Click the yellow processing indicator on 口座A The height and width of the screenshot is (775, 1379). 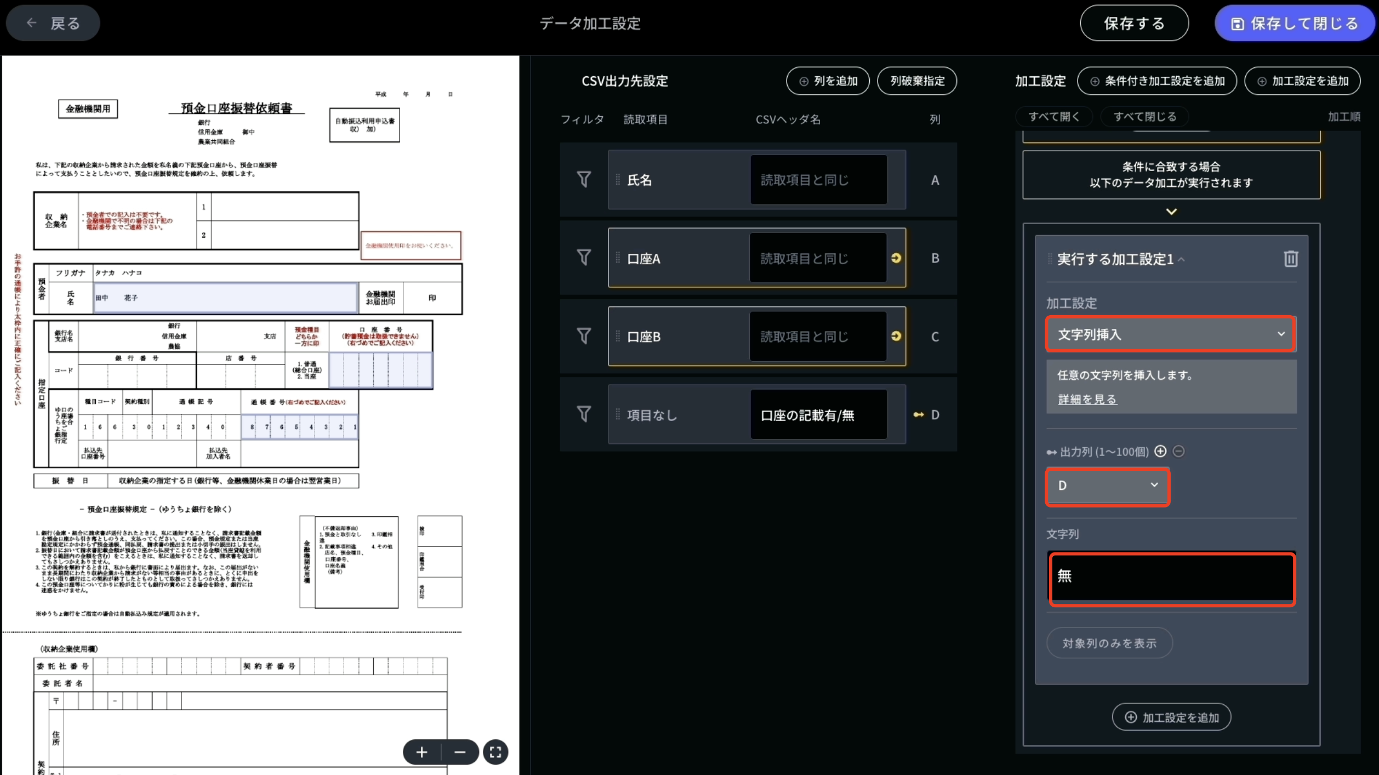click(897, 258)
